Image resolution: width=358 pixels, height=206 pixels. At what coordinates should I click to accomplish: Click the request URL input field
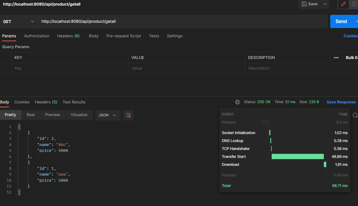[x=182, y=21]
